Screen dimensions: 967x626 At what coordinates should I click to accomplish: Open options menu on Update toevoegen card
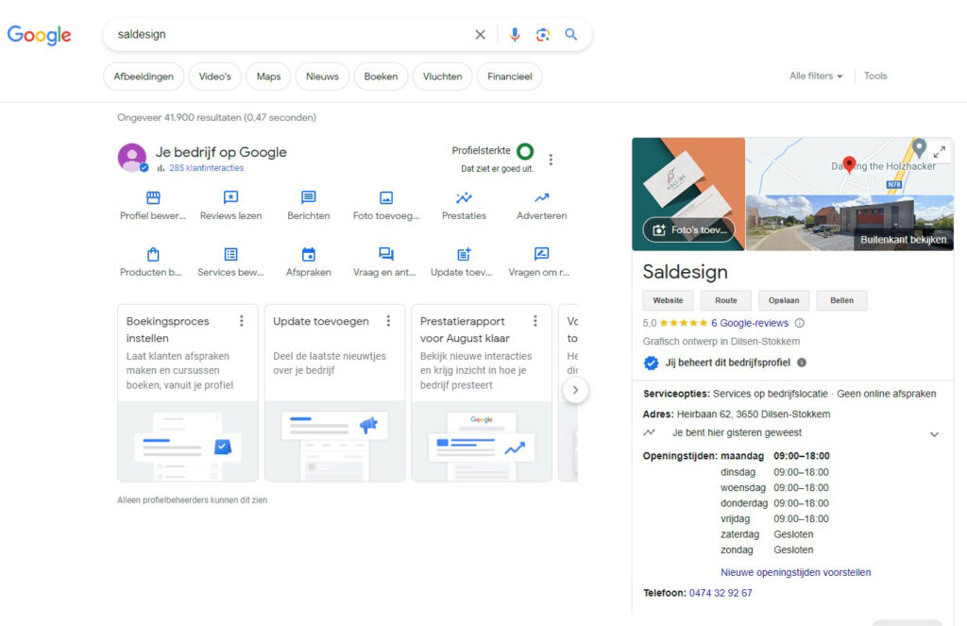[x=388, y=321]
